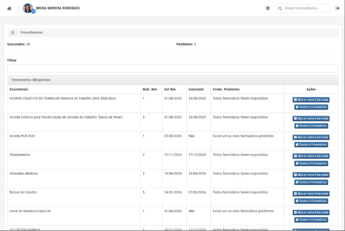
Task: Select ACORDO COLETIVO DE TRABALHO Horarios docx name
Action: (x=62, y=99)
